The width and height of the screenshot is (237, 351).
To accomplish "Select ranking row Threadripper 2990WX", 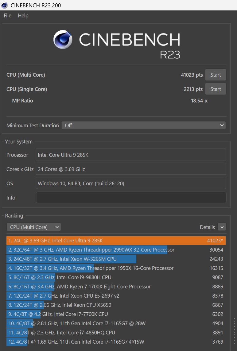I will [116, 249].
